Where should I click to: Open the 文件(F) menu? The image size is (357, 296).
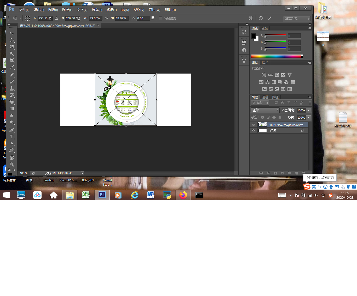click(x=24, y=10)
